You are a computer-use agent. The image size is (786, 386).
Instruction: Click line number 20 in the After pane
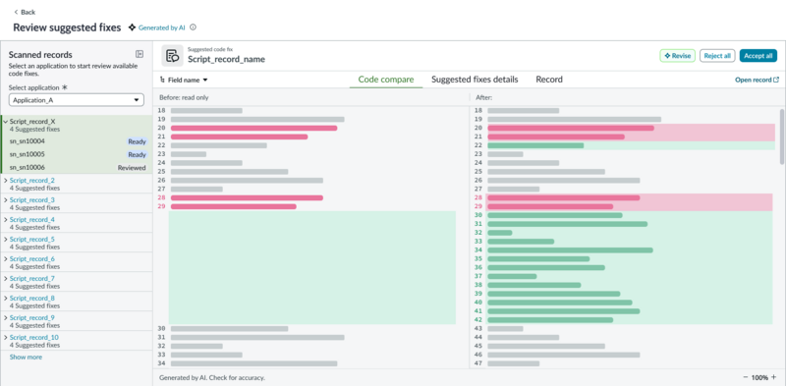point(477,128)
